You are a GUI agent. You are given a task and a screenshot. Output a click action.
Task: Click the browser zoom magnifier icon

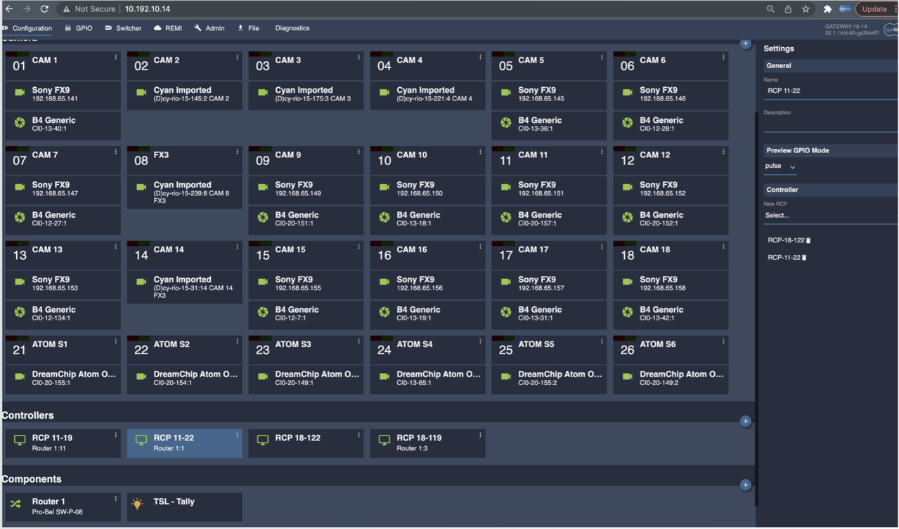[x=770, y=9]
